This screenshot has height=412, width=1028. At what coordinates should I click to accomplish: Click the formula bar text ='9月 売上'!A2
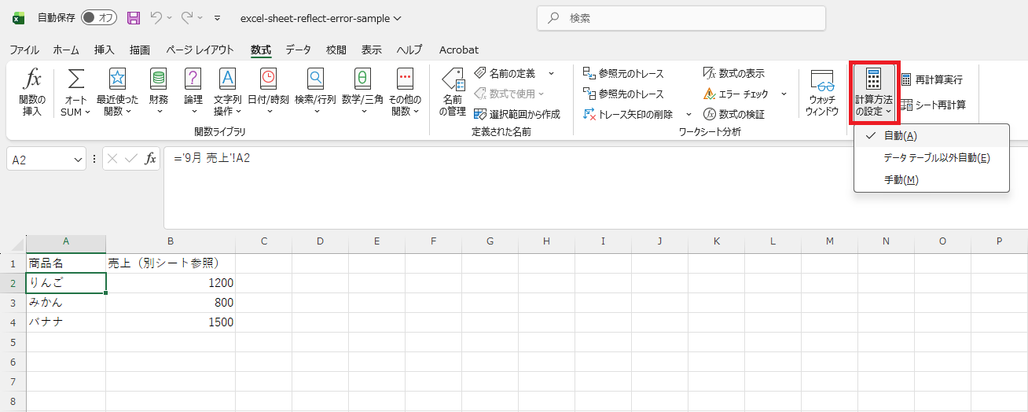tap(212, 159)
